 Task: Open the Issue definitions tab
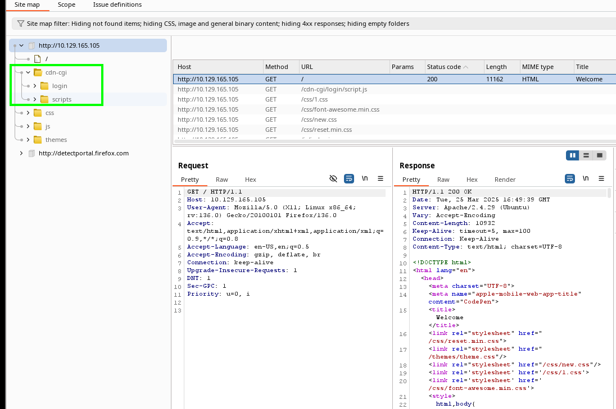click(117, 4)
